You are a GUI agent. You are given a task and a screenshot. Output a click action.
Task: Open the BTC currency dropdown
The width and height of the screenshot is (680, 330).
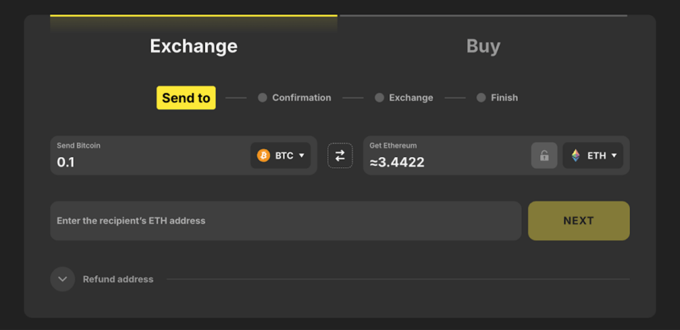coord(281,155)
